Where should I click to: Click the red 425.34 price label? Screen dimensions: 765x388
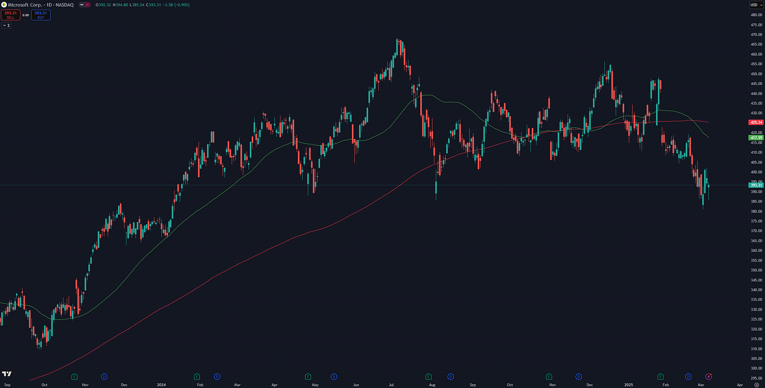[757, 122]
